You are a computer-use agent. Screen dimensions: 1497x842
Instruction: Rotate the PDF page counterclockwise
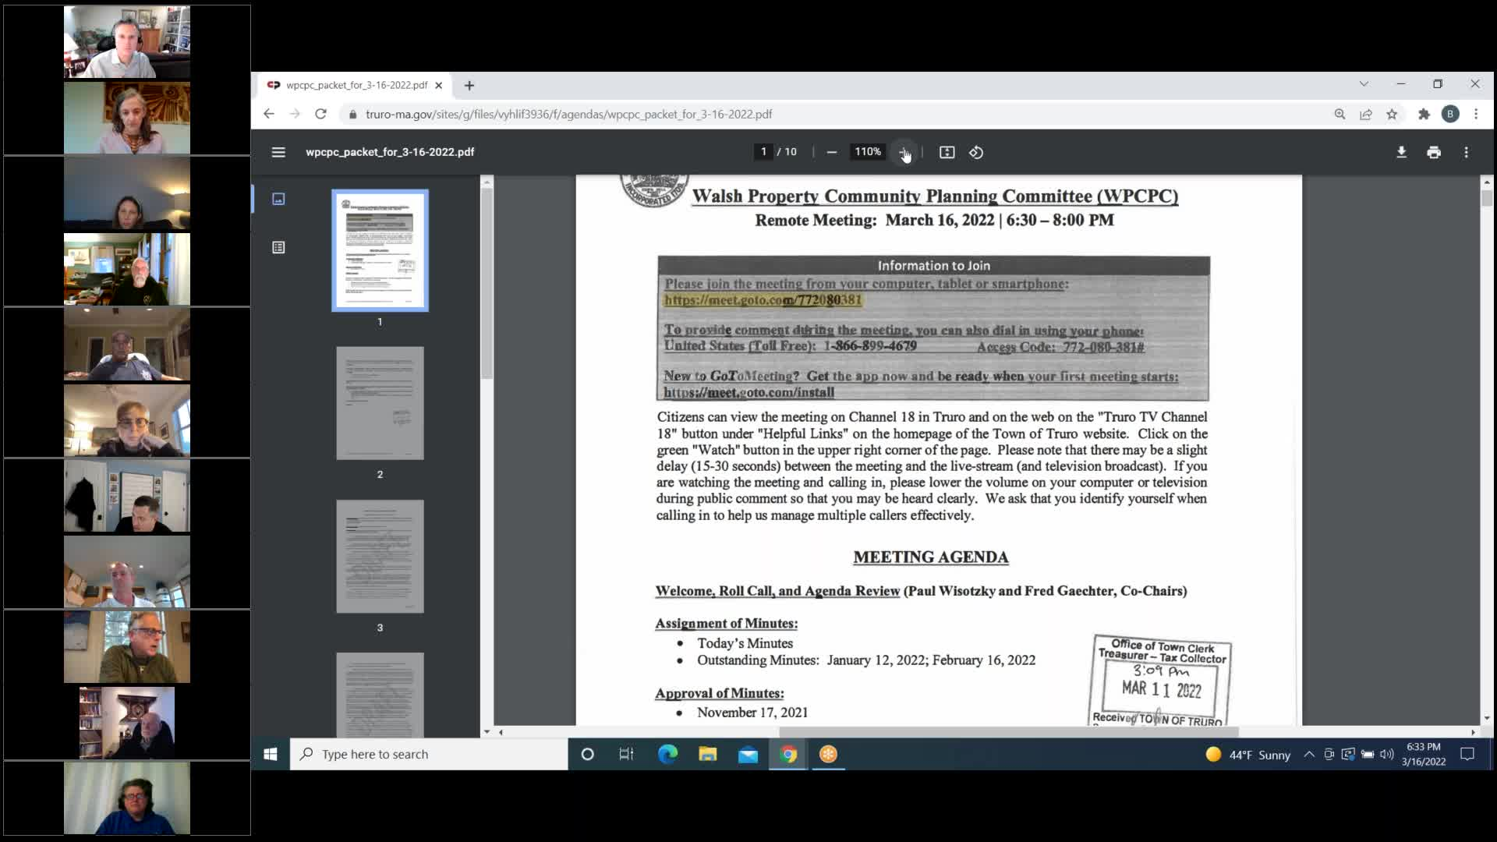coord(975,152)
